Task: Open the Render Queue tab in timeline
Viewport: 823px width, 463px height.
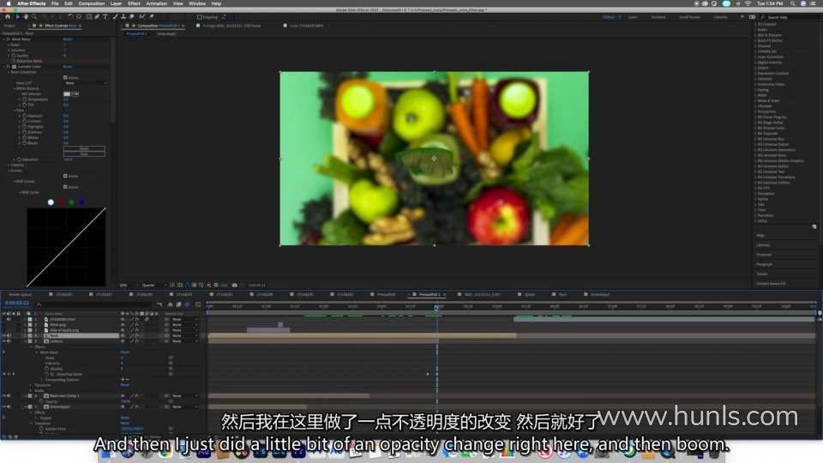Action: pyautogui.click(x=21, y=294)
